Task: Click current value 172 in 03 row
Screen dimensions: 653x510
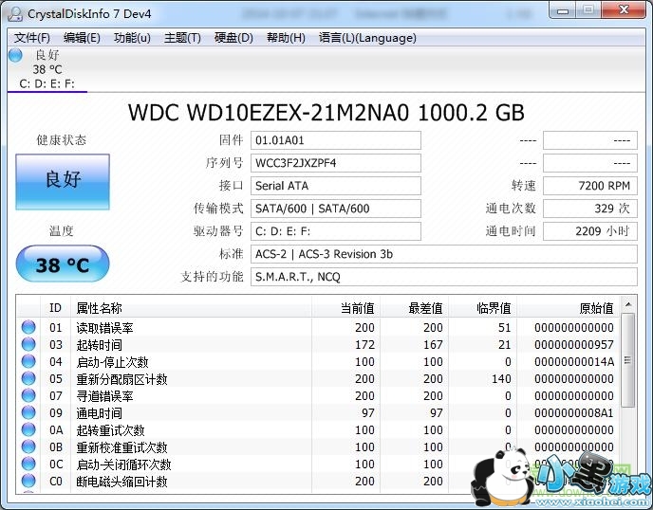Action: (x=364, y=344)
